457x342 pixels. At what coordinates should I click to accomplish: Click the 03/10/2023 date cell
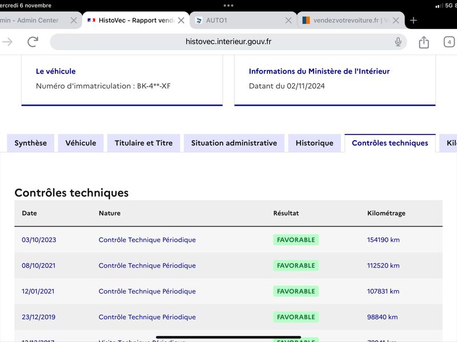[39, 240]
